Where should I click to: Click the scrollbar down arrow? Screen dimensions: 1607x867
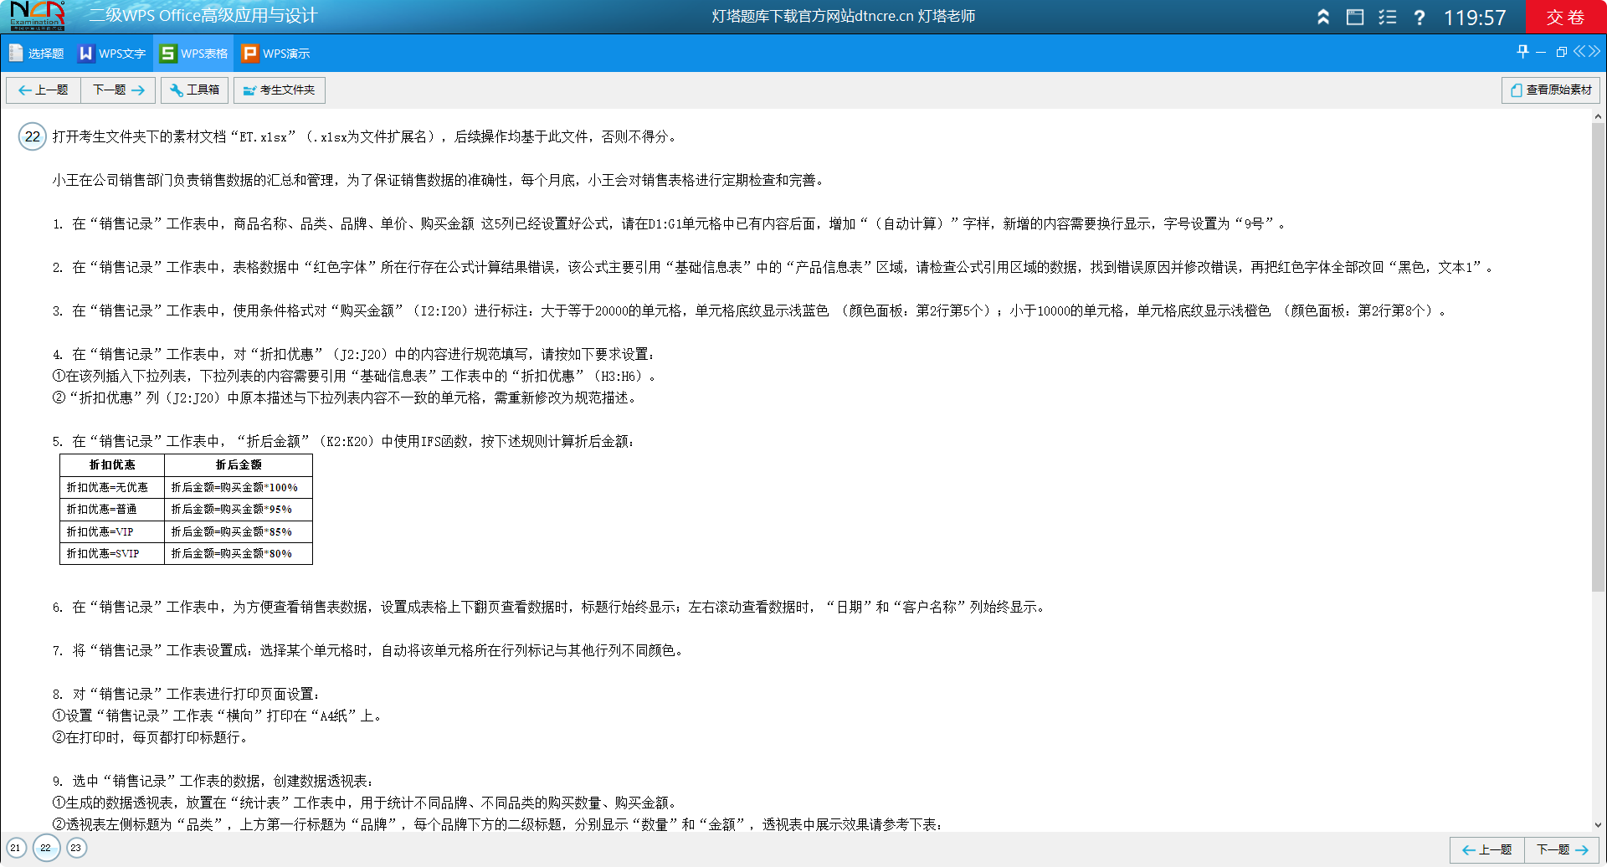[x=1598, y=825]
